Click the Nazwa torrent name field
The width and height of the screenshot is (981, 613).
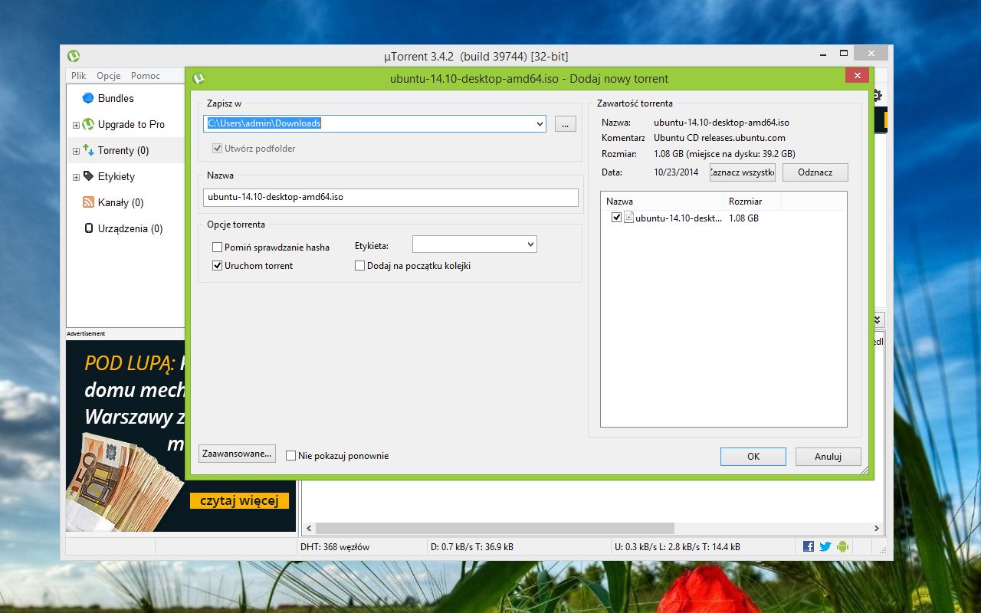pyautogui.click(x=391, y=197)
